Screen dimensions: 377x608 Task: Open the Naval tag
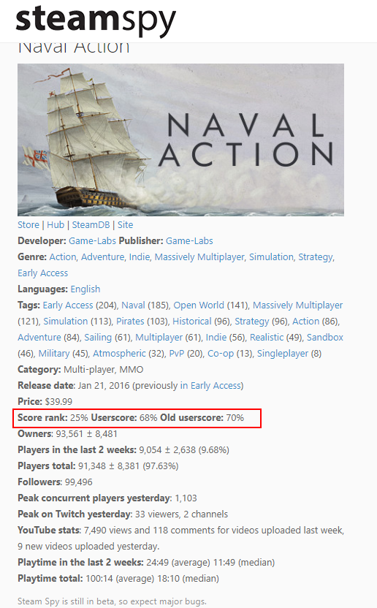(133, 305)
